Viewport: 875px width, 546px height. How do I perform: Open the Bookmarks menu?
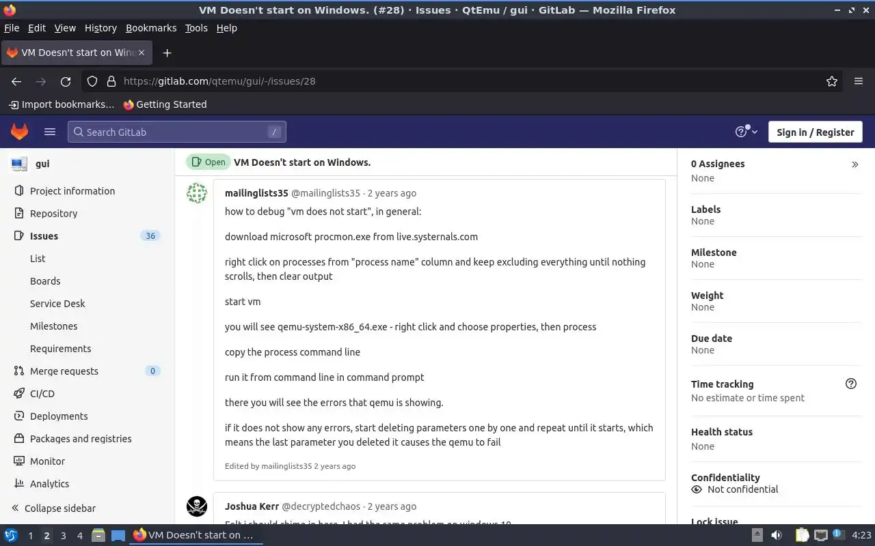tap(151, 28)
